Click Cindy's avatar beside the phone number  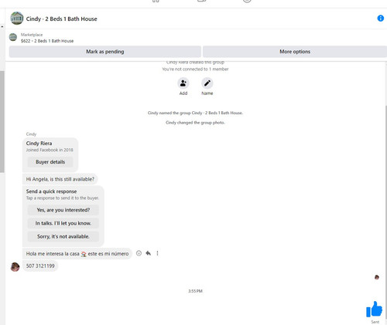tap(15, 267)
